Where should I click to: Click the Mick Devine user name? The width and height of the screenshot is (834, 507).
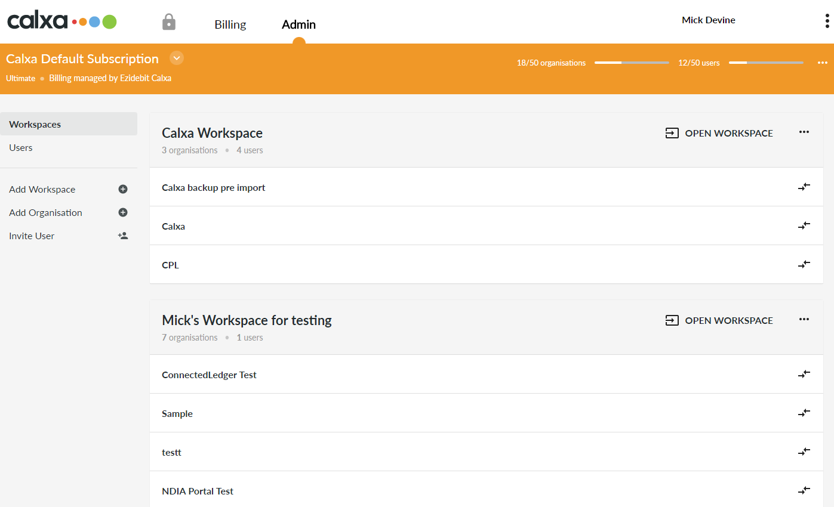[709, 20]
